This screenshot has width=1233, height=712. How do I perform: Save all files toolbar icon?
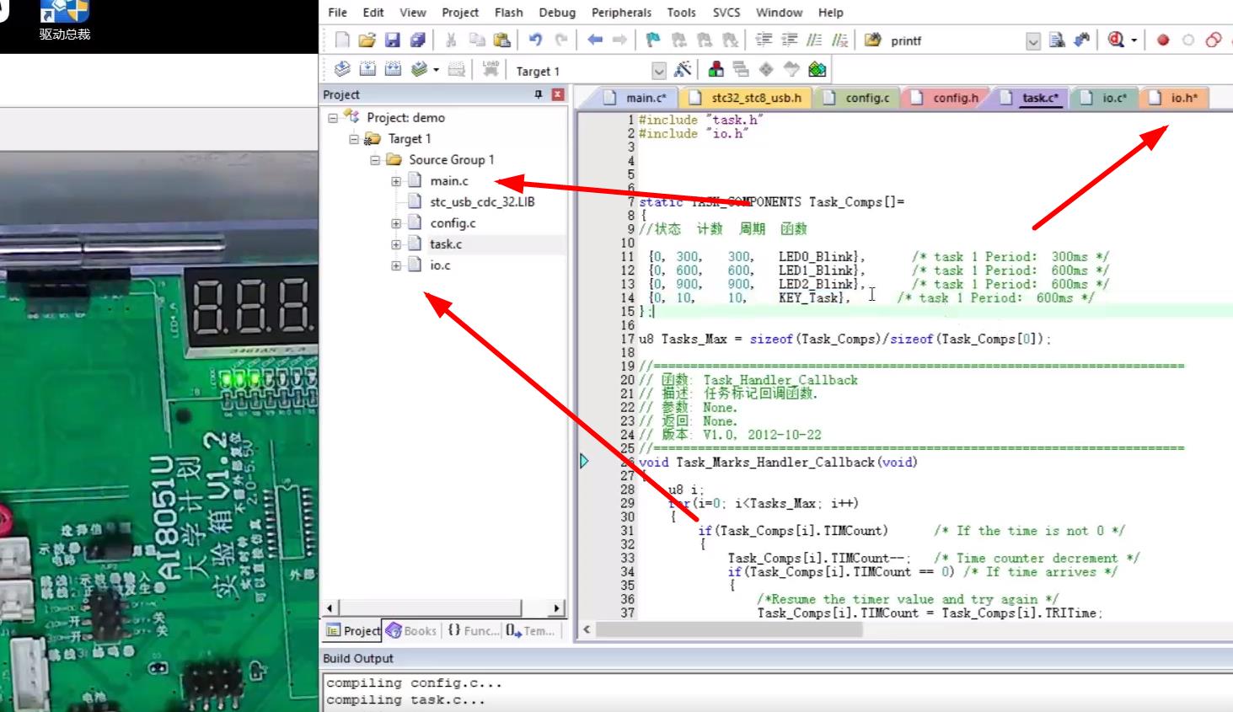[x=417, y=40]
